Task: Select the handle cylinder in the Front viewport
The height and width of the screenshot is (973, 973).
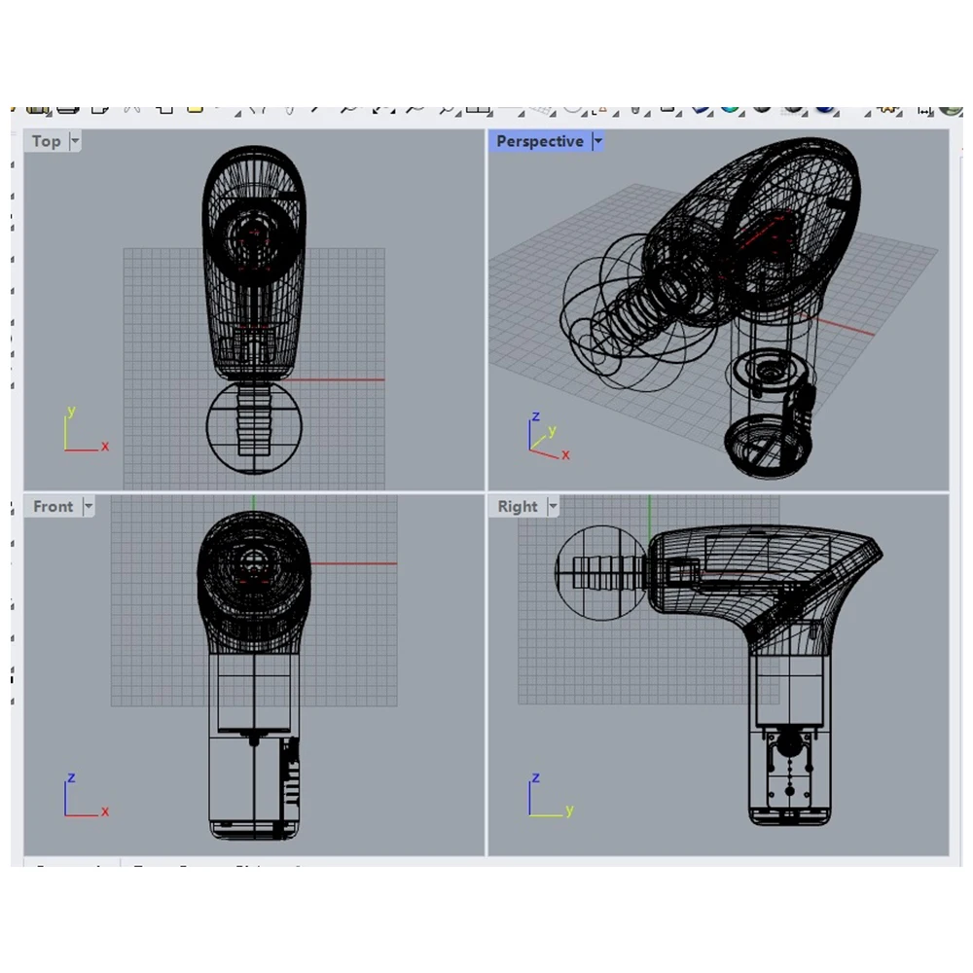Action: (254, 744)
